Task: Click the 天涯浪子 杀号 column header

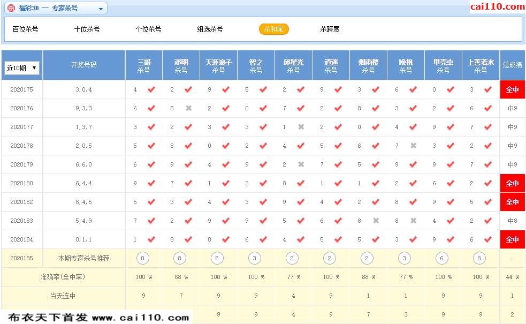Action: 219,65
